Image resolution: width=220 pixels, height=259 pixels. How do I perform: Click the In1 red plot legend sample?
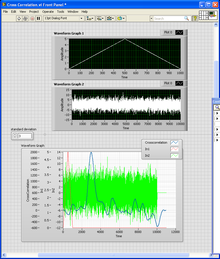[x=175, y=149]
